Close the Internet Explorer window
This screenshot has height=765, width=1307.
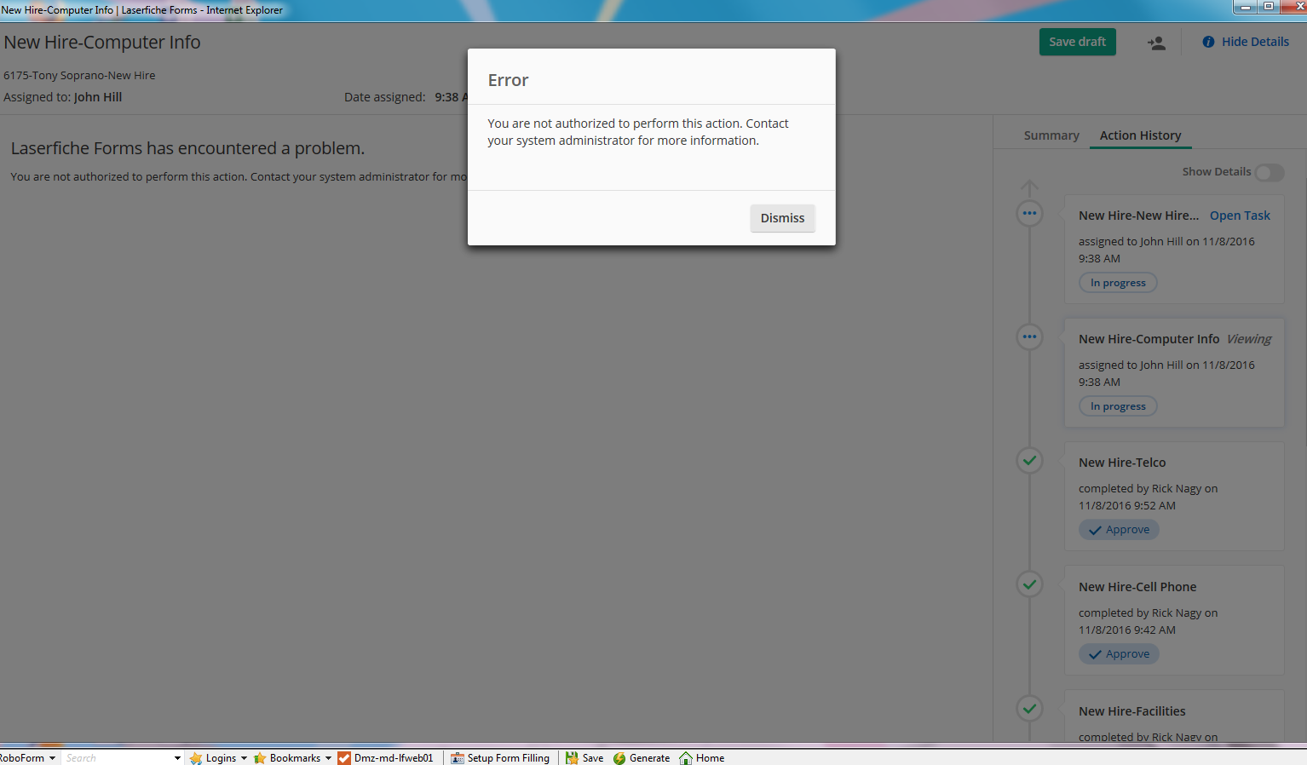click(x=1293, y=7)
